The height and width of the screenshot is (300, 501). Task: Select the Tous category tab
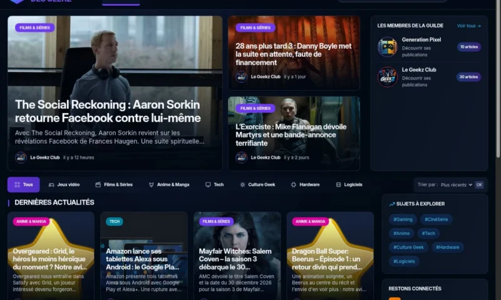coord(24,184)
